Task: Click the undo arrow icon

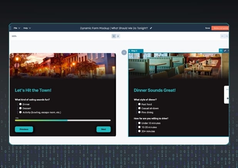Action: coord(223,36)
